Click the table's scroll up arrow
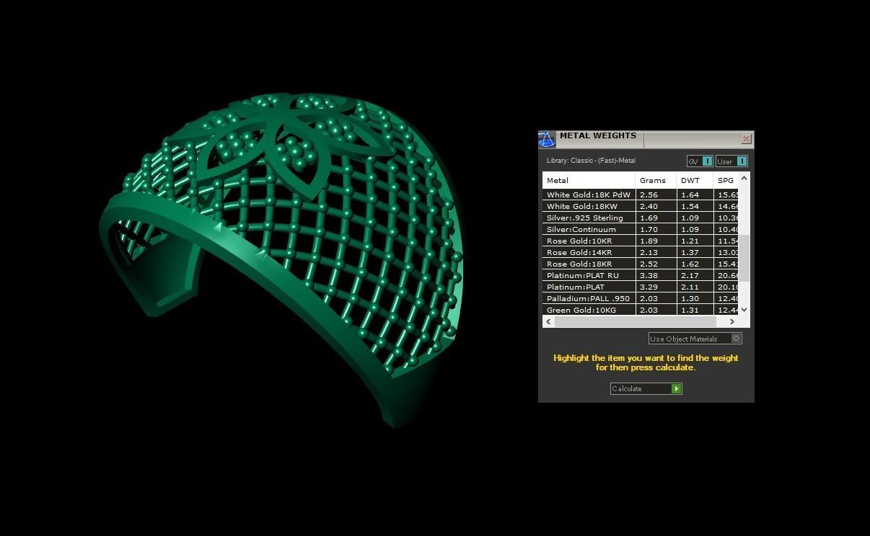 click(x=744, y=178)
